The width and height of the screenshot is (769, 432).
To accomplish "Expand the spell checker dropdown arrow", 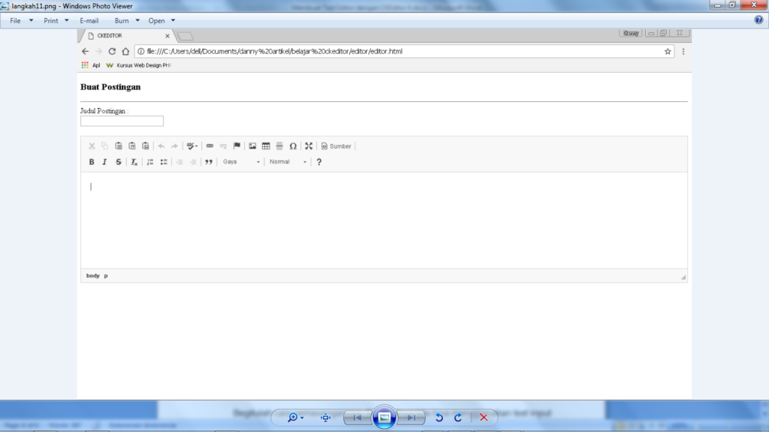I will click(x=196, y=146).
